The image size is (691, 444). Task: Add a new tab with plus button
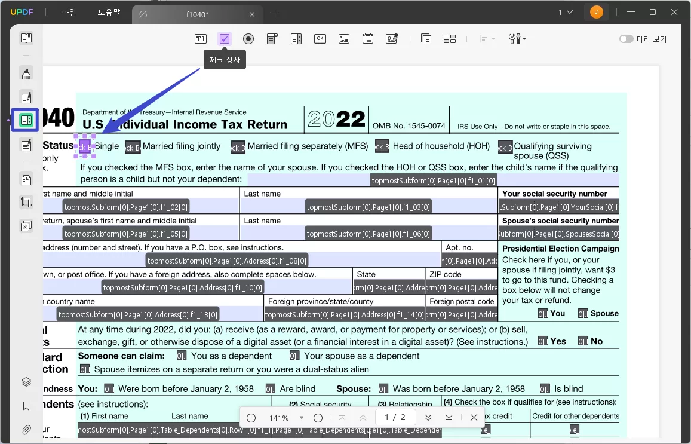275,14
